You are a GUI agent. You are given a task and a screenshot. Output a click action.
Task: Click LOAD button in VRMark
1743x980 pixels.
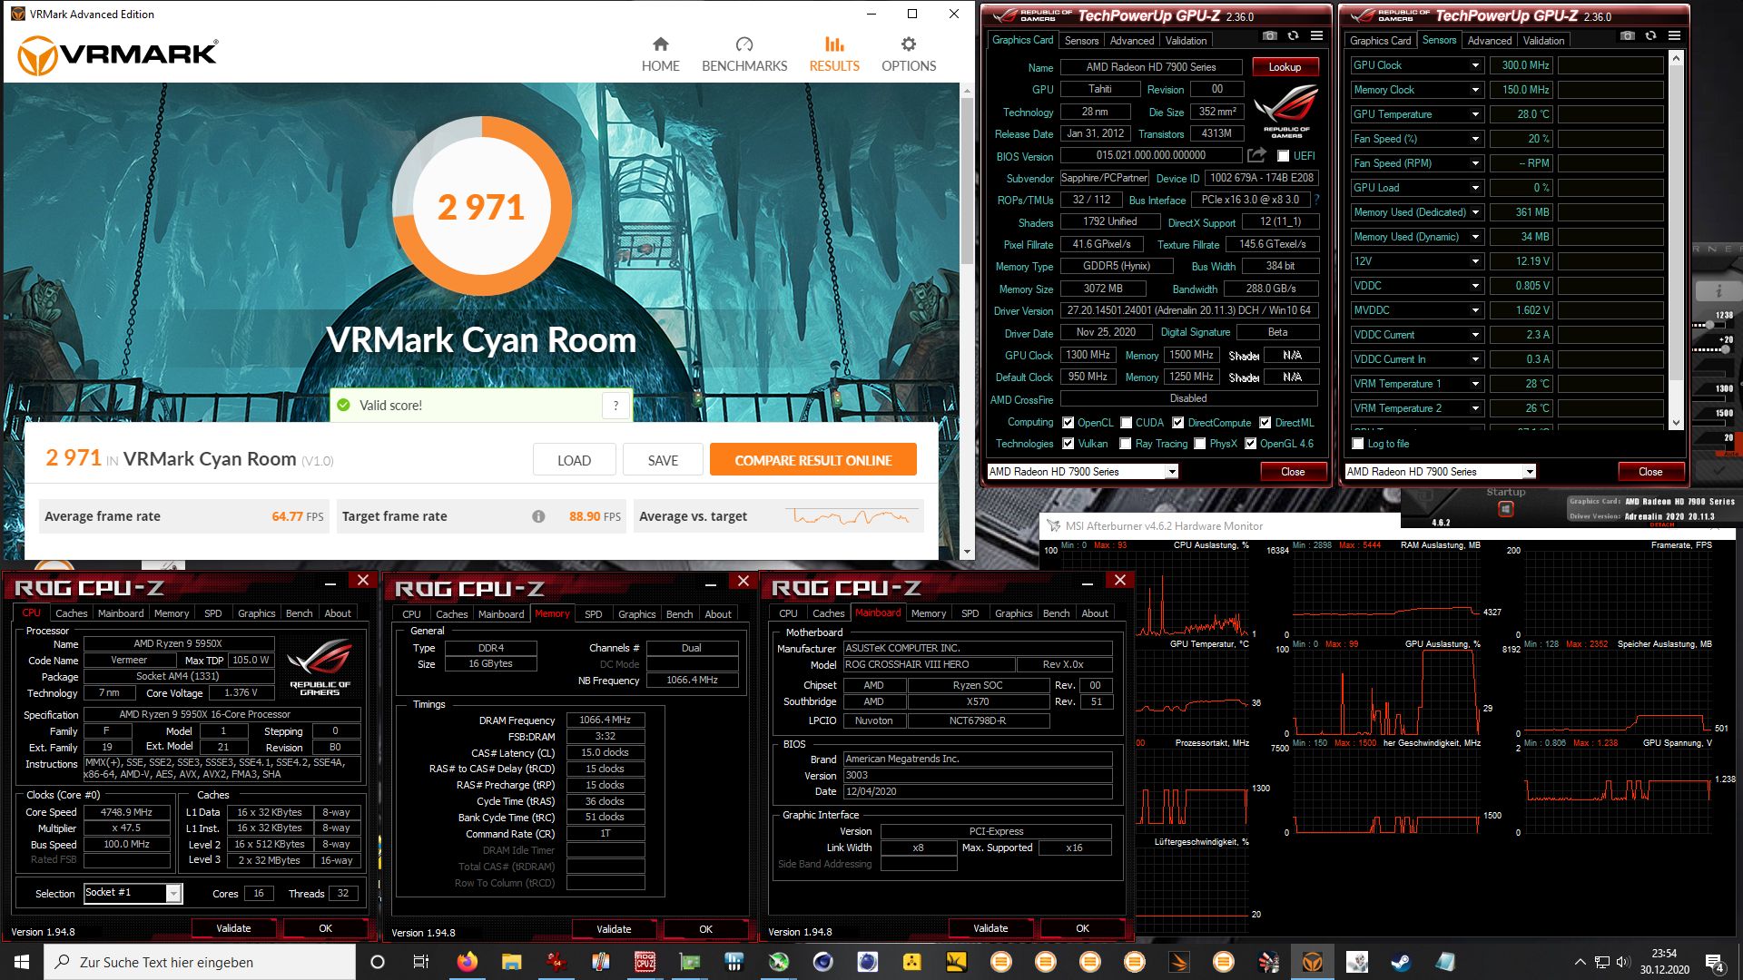(x=574, y=460)
